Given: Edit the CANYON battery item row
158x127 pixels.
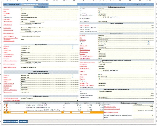Looking at the screenshot, I should pos(4,110).
